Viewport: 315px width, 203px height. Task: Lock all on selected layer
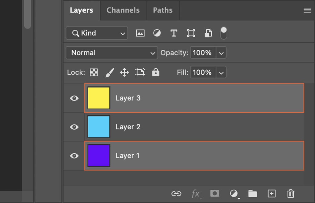click(x=156, y=72)
